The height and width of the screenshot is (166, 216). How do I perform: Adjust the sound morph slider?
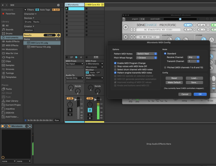(180, 19)
